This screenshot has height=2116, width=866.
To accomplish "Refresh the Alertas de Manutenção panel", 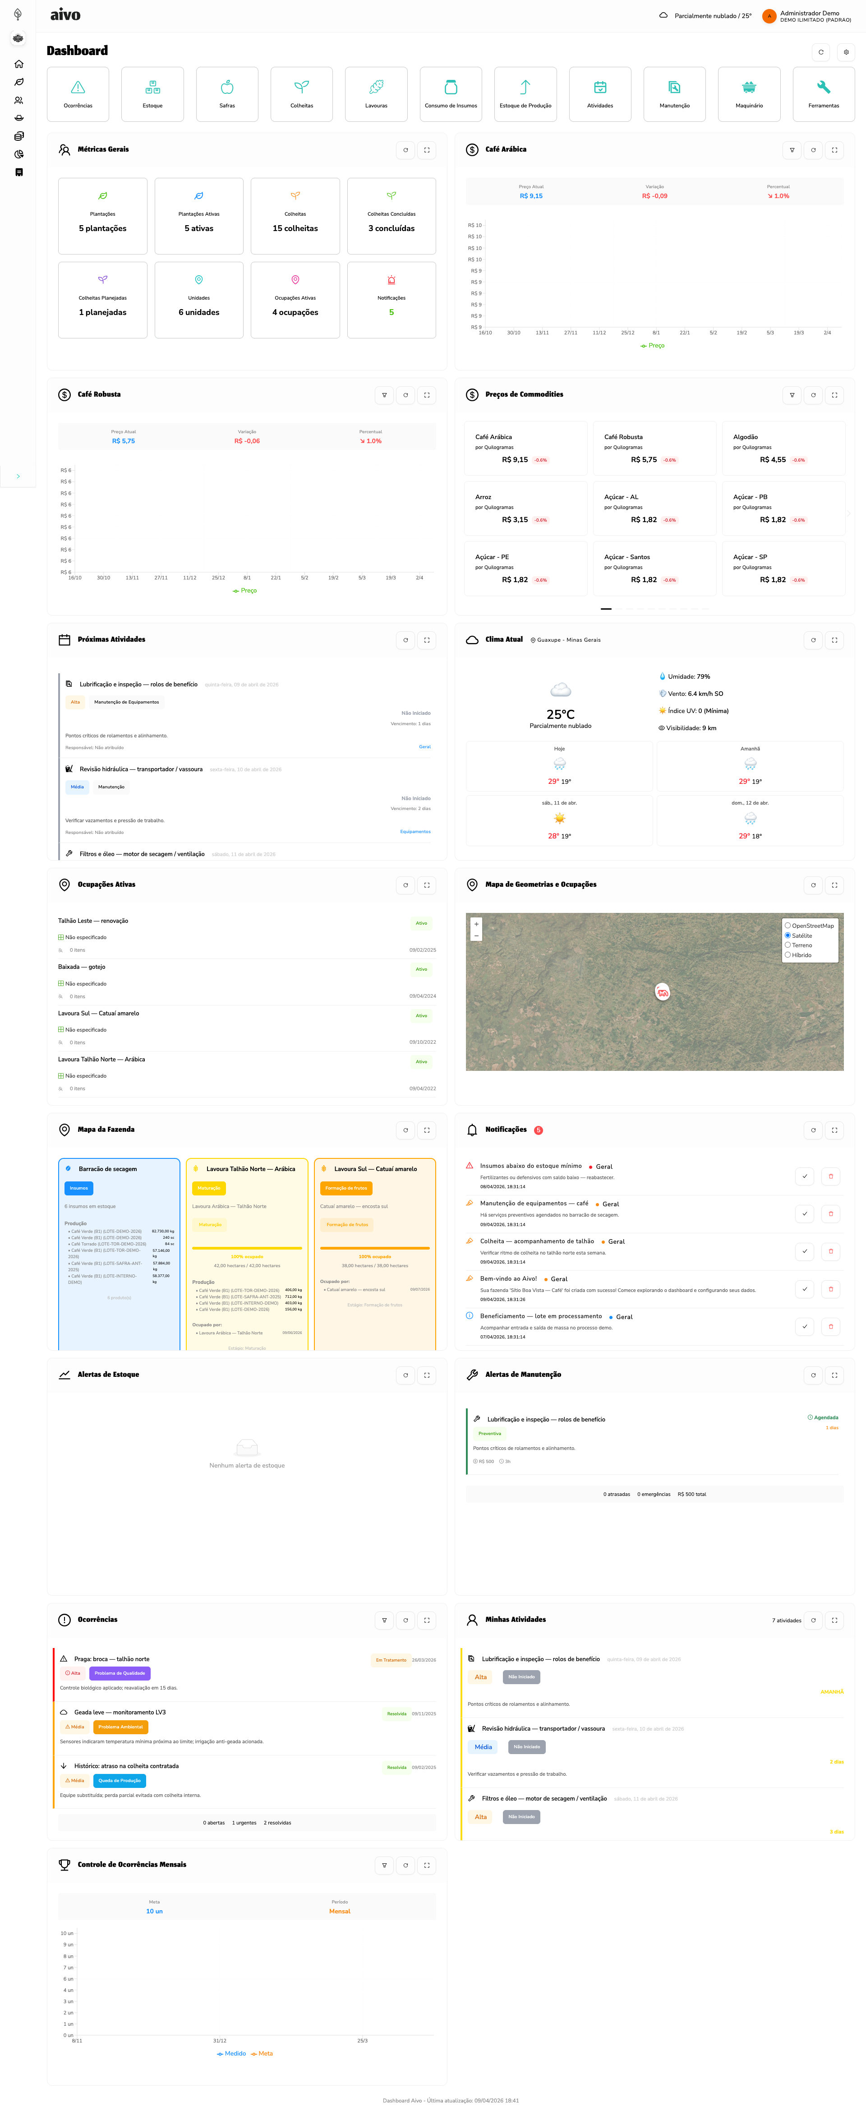I will point(814,1375).
